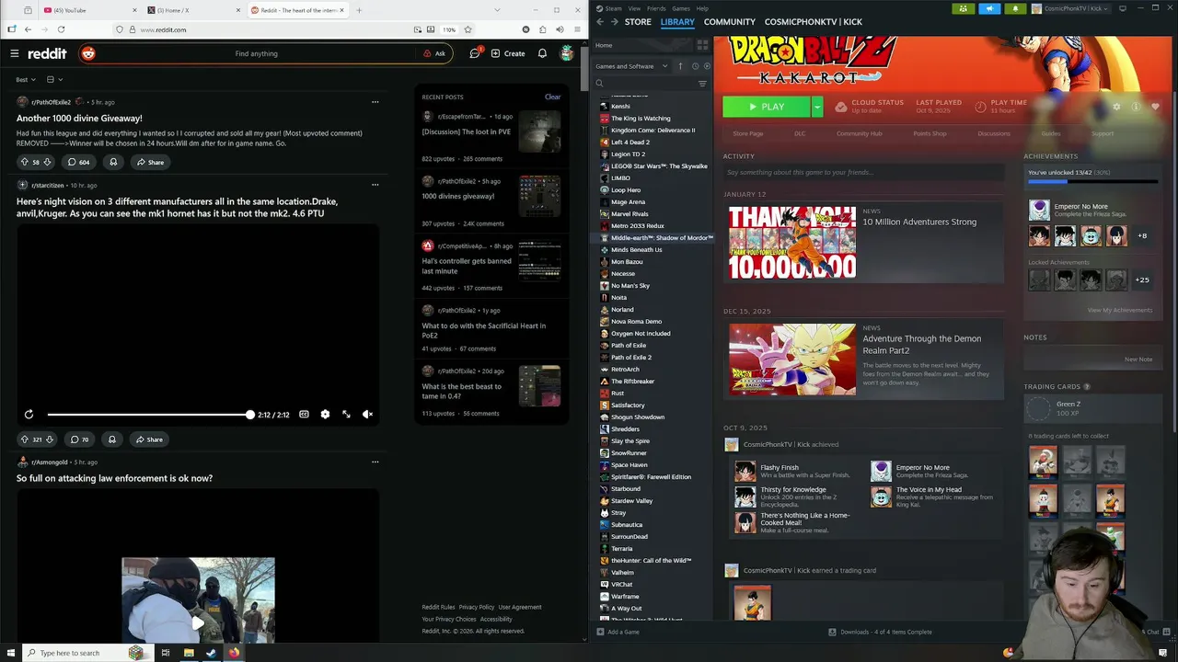Open Steam big picture monitor icon
Image resolution: width=1178 pixels, height=662 pixels.
pos(1122,8)
